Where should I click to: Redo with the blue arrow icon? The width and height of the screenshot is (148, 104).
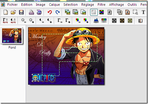[58, 12]
